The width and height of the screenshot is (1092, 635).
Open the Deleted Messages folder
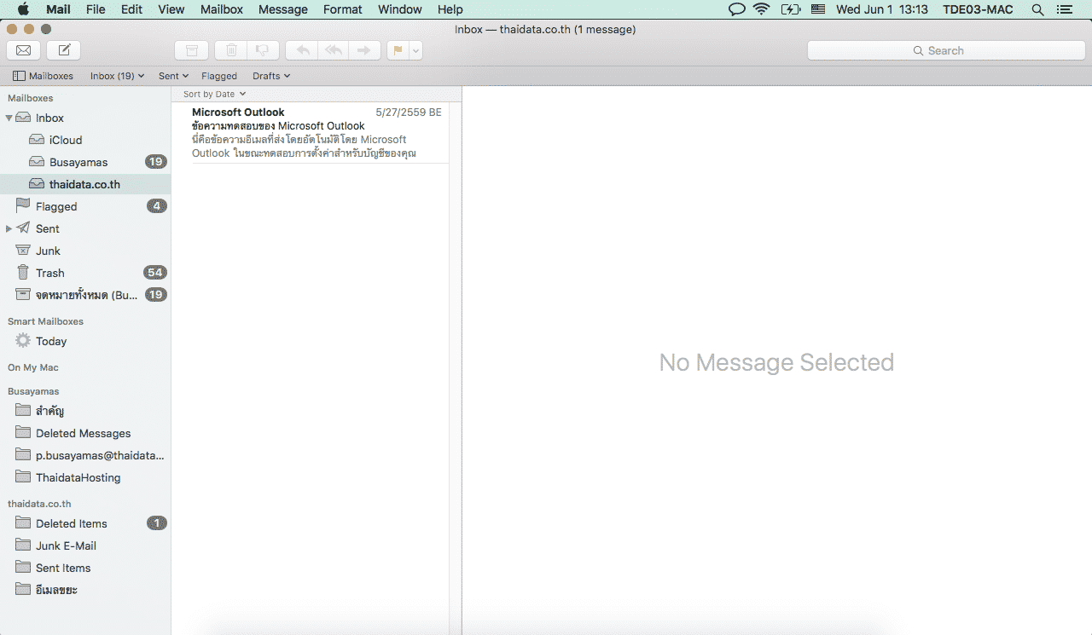85,433
